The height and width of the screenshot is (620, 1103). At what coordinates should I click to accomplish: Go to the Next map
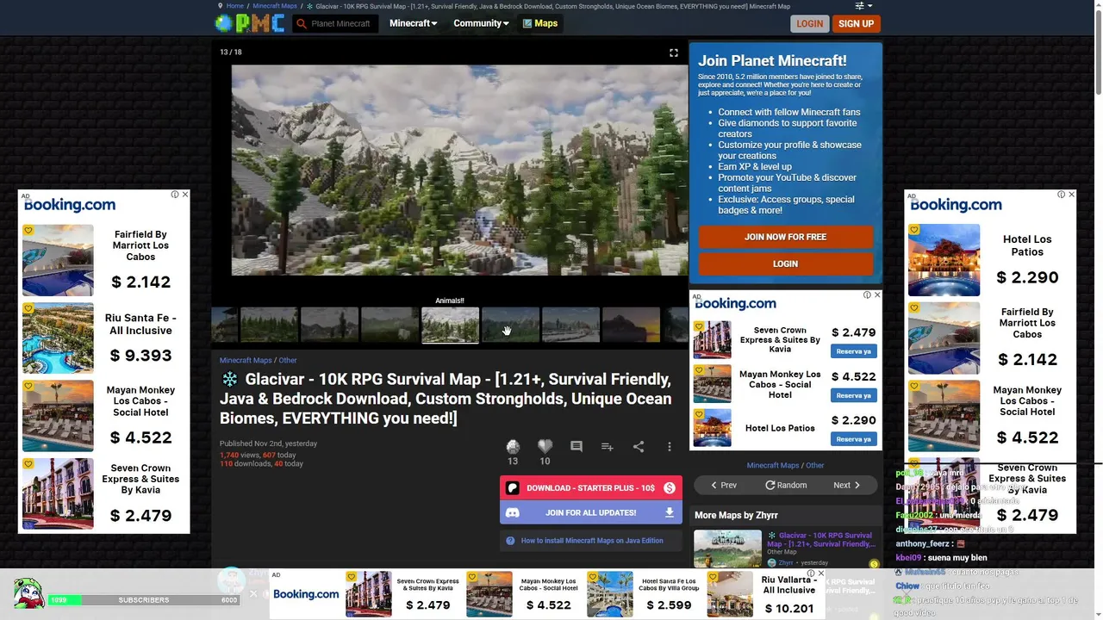pyautogui.click(x=846, y=485)
